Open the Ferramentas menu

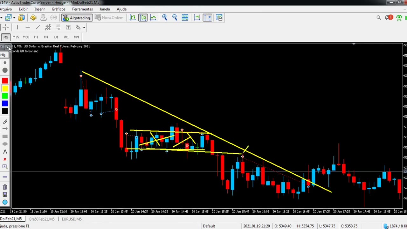pos(82,9)
